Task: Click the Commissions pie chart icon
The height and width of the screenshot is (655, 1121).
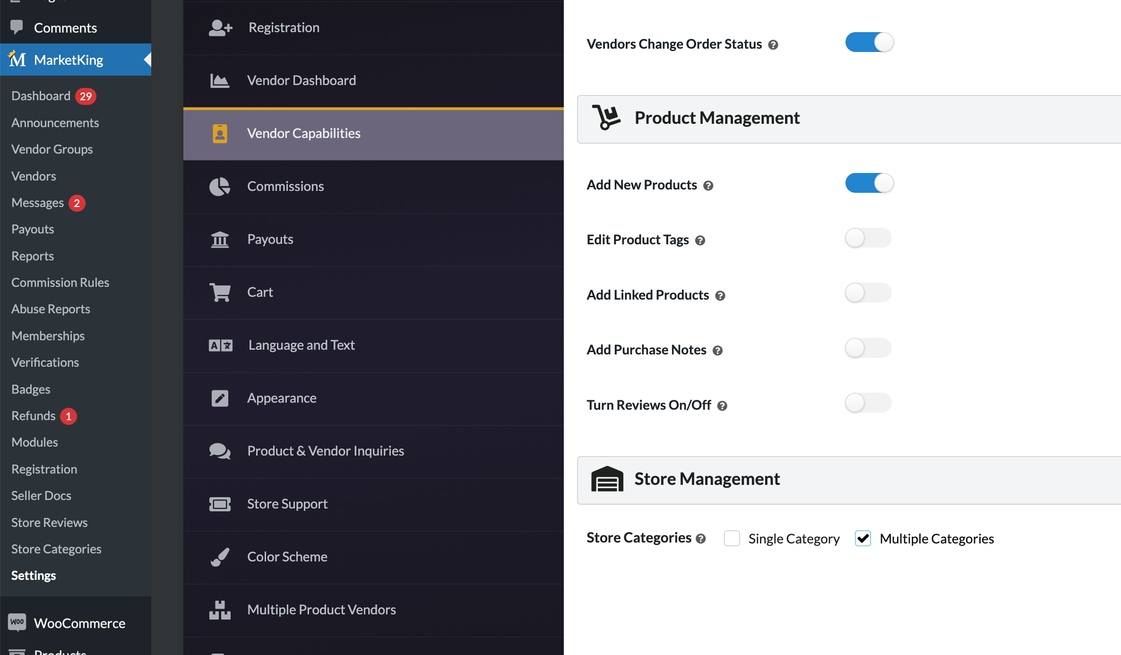Action: (220, 187)
